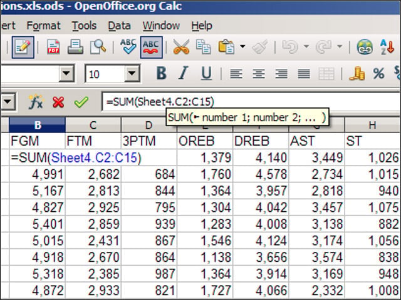Select column H header
The image size is (401, 300).
[x=372, y=125]
